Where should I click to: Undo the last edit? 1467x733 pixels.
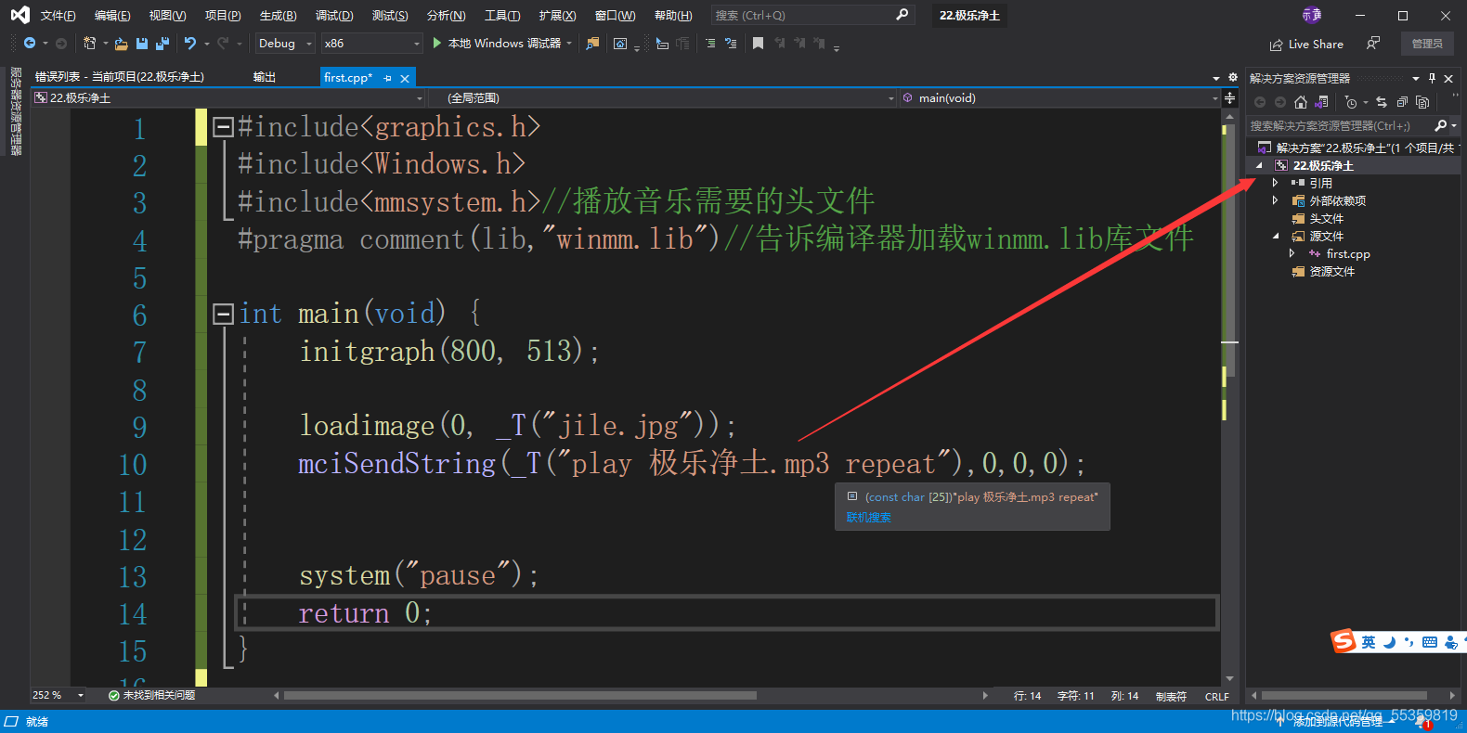(190, 44)
